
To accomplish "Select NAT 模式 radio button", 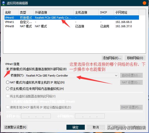I will pos(8,82).
